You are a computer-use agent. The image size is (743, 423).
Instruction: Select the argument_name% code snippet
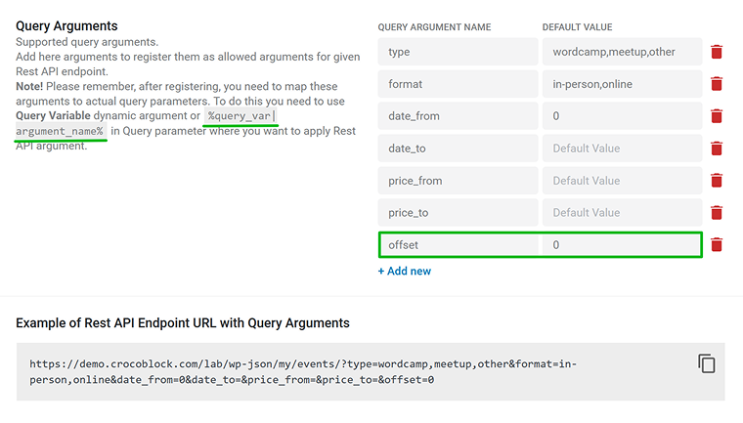(61, 131)
